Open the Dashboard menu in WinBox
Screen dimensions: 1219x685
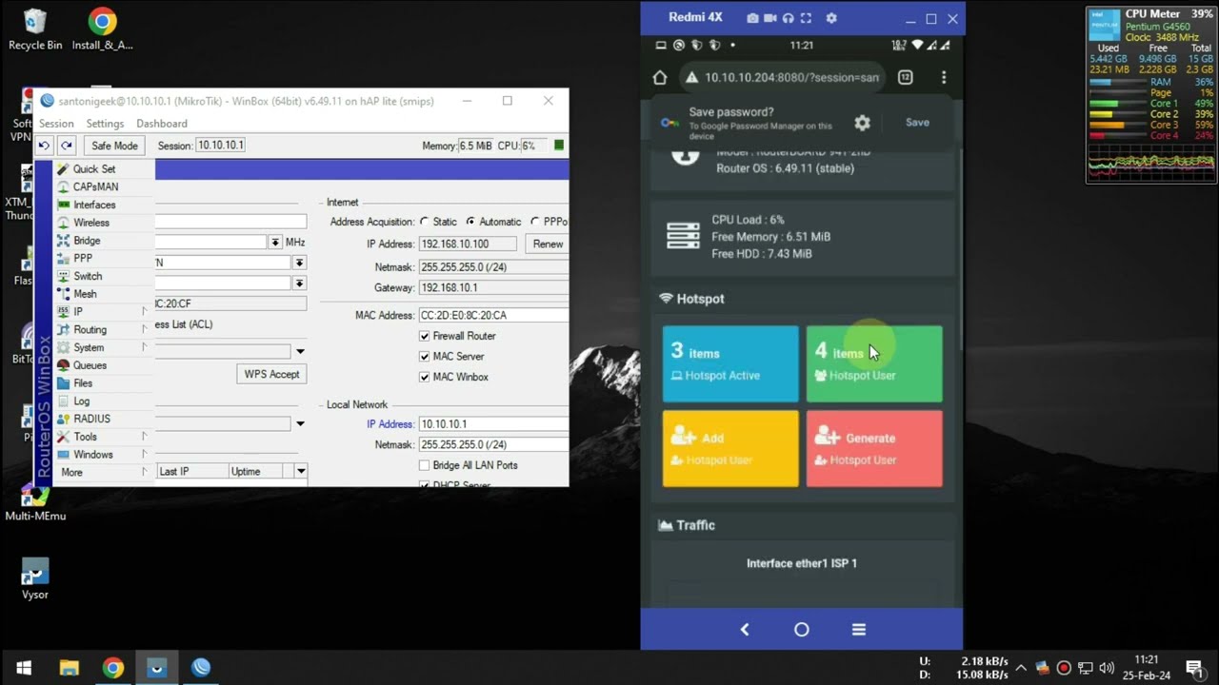click(162, 124)
